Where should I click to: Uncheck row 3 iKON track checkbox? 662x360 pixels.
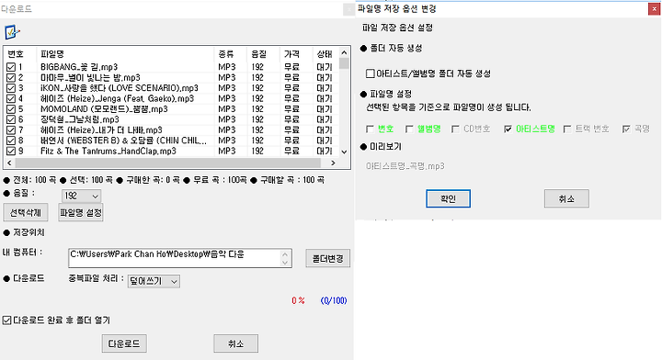pyautogui.click(x=11, y=88)
